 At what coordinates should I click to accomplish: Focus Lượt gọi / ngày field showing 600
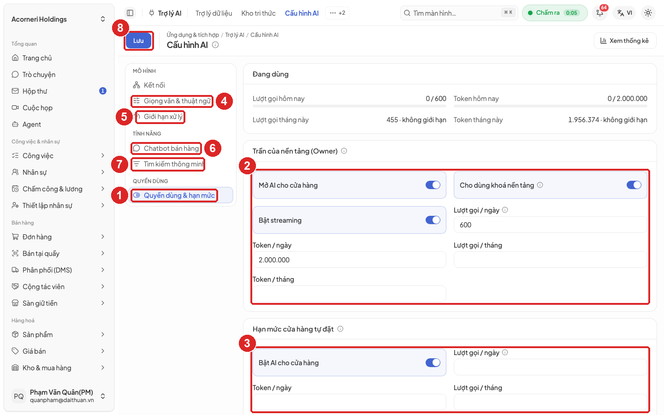[x=551, y=225]
